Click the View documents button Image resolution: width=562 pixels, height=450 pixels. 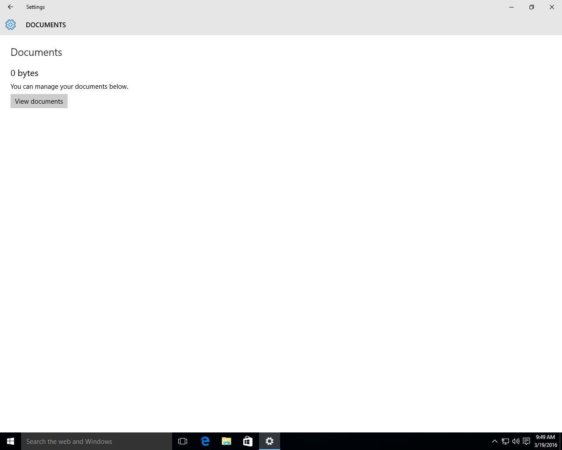39,101
